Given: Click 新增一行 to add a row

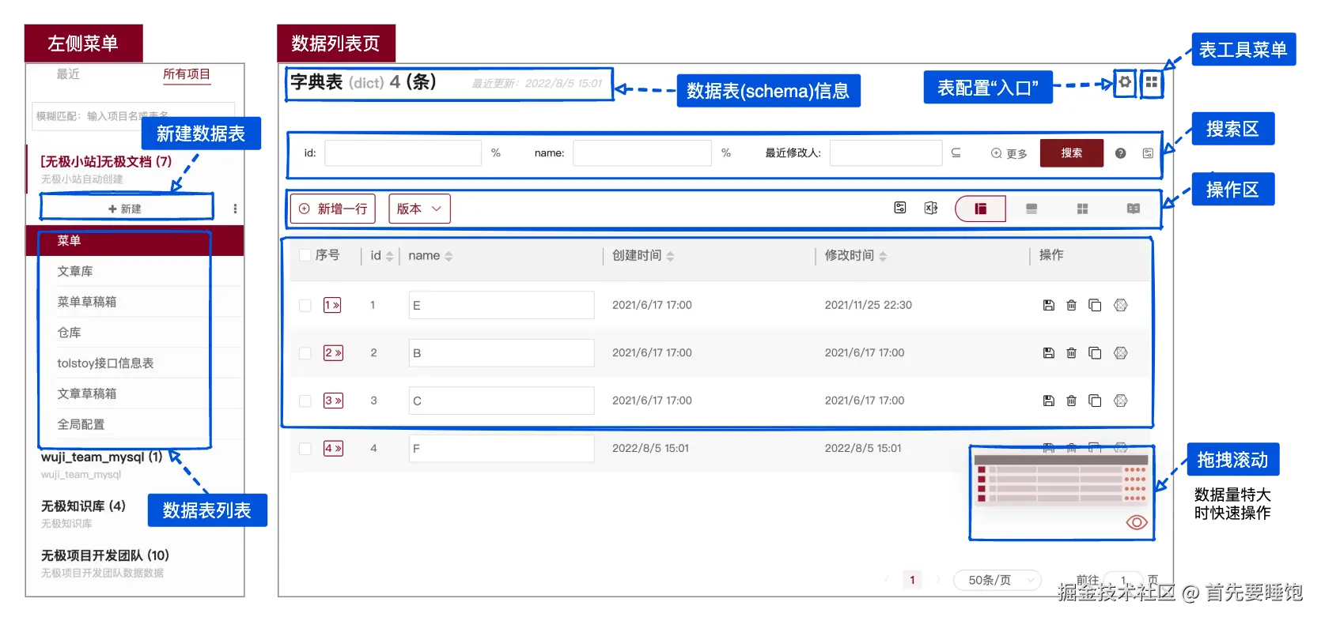Looking at the screenshot, I should [x=333, y=209].
